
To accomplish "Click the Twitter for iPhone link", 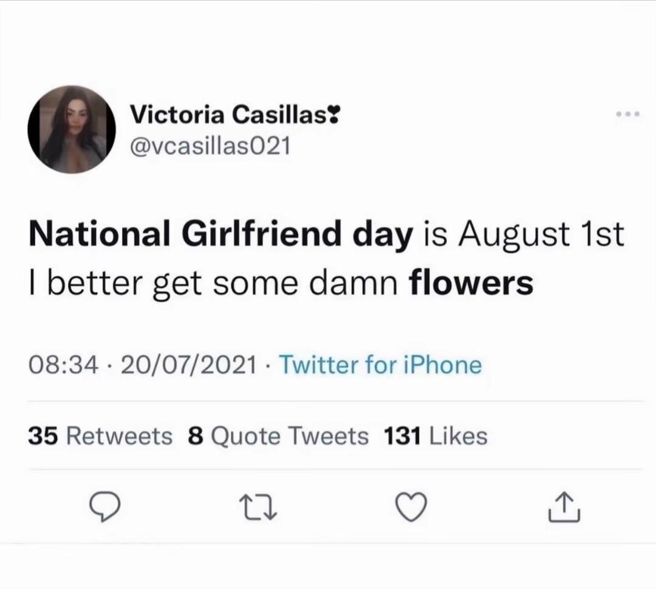I will tap(380, 365).
